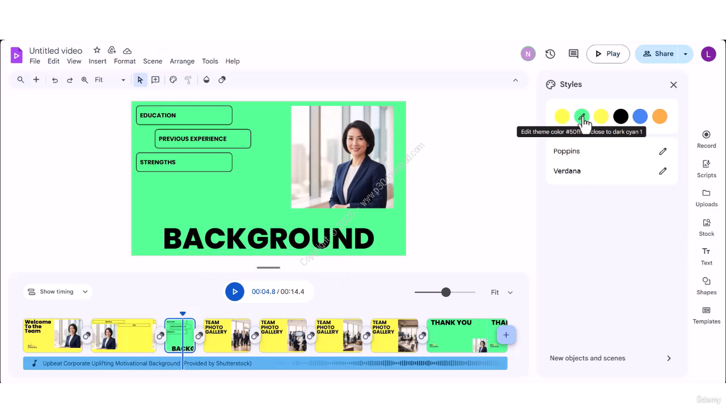This screenshot has height=408, width=726.
Task: Select the Thank You scene thumbnail
Action: [458, 335]
